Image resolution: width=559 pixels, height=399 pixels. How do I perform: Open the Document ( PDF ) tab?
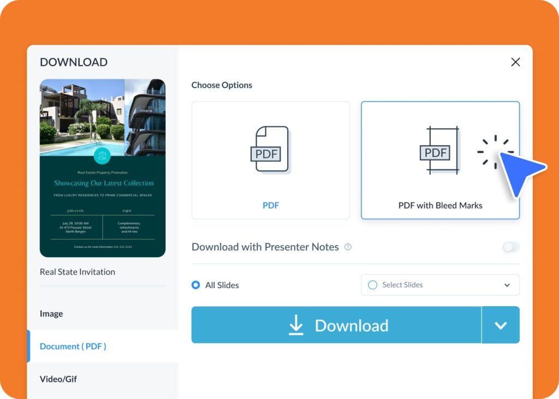tap(73, 346)
